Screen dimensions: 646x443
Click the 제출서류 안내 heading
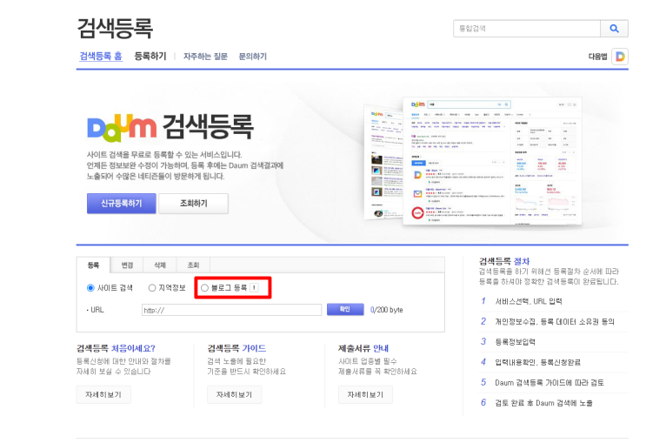(363, 348)
